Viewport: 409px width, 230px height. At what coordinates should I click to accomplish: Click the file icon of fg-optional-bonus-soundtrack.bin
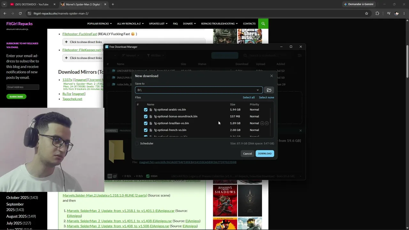pos(151,116)
